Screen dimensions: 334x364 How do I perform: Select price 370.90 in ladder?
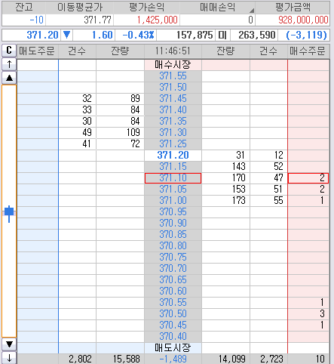173,224
